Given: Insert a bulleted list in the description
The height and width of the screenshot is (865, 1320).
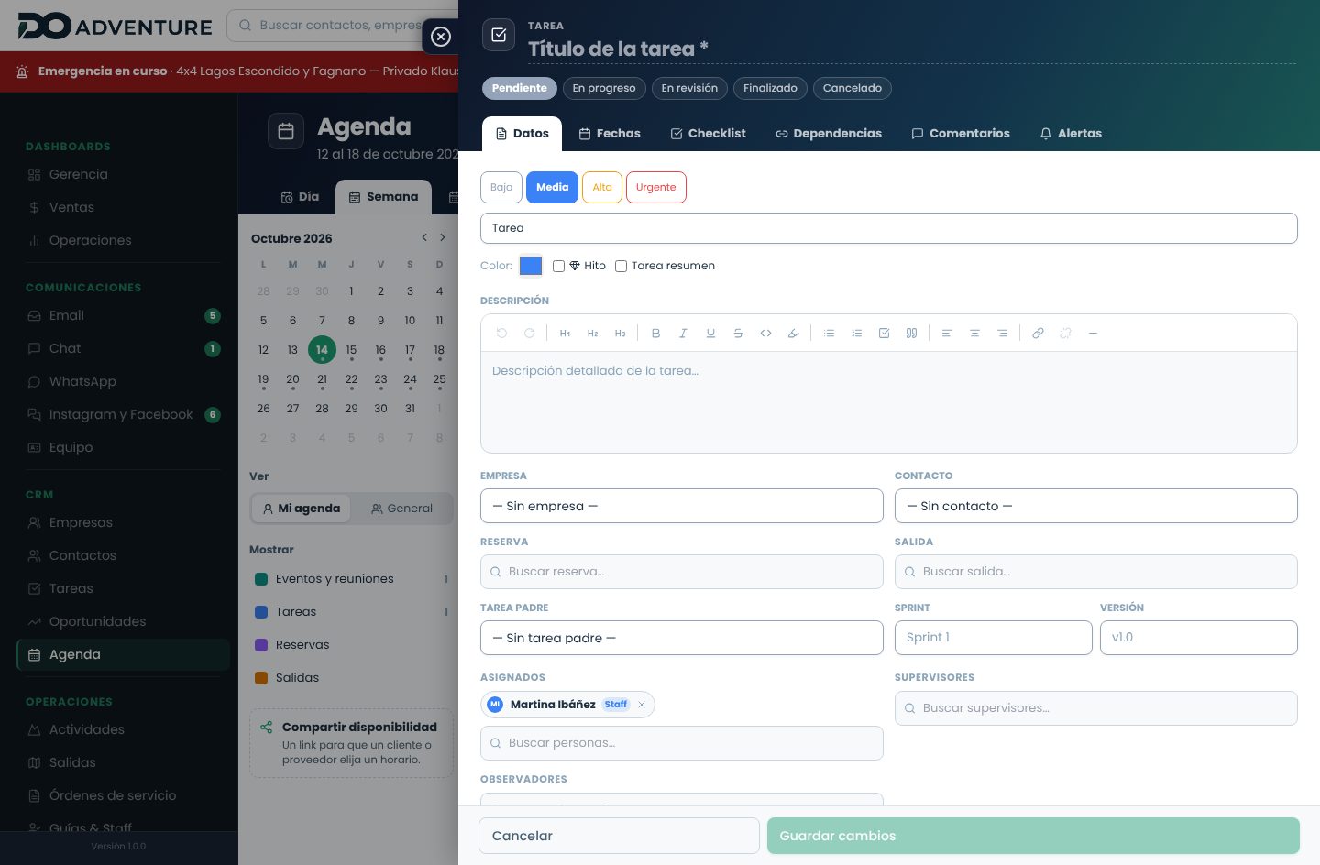Looking at the screenshot, I should pos(829,334).
